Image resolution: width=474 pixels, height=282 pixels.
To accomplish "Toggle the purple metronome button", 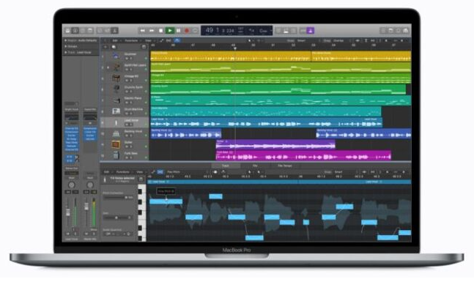I will pos(311,31).
